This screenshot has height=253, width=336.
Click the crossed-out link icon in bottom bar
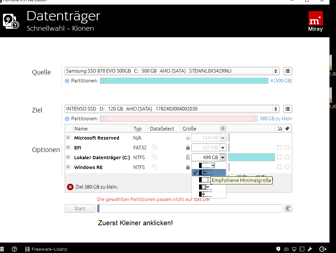coord(286,249)
